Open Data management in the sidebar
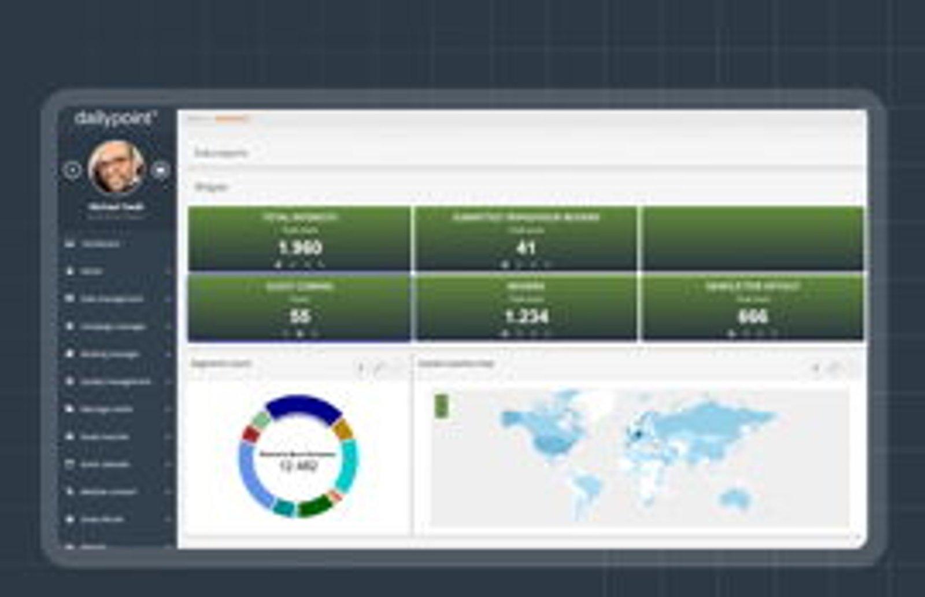This screenshot has height=597, width=925. [x=112, y=299]
